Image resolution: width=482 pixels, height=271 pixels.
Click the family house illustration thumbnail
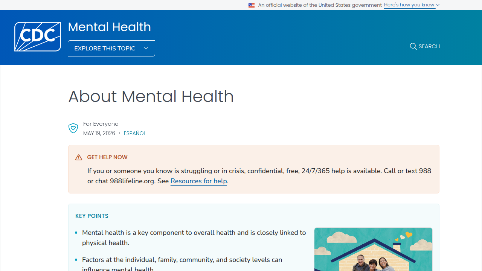[x=373, y=249]
